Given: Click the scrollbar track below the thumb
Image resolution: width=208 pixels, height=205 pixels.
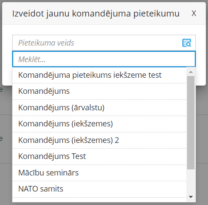Looking at the screenshot, I should coord(191,181).
